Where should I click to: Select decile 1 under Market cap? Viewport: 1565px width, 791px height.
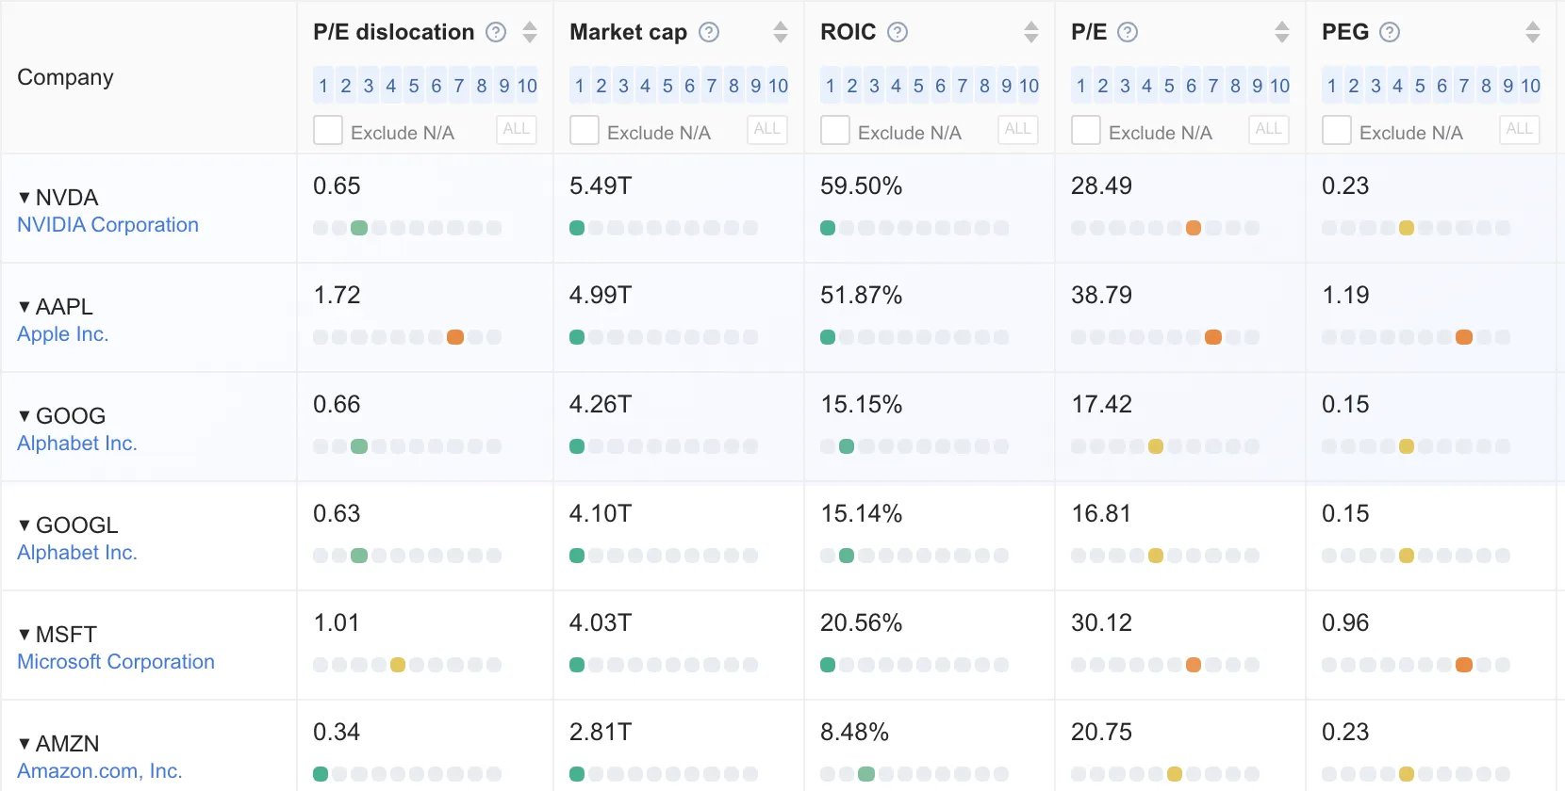(580, 86)
